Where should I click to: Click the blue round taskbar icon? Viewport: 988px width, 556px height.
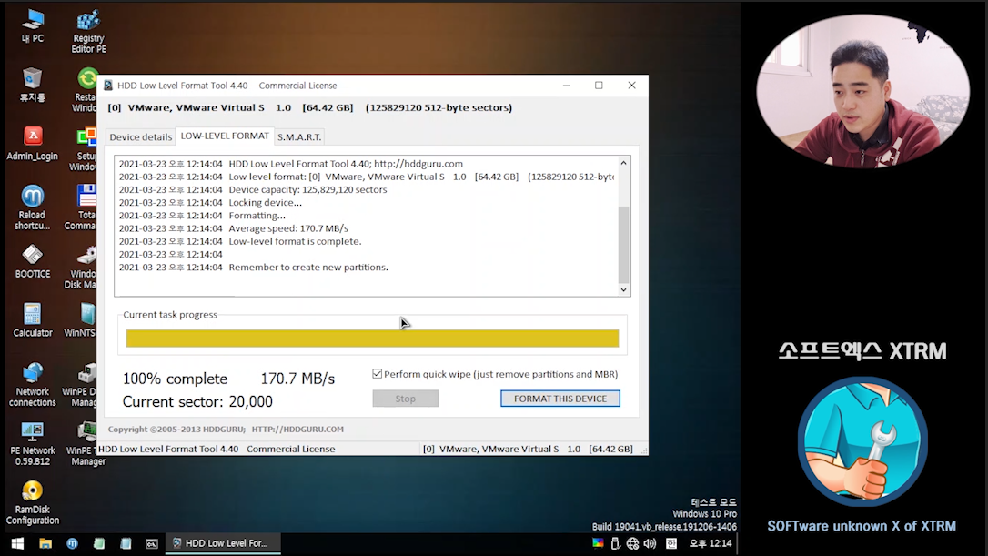tap(73, 542)
